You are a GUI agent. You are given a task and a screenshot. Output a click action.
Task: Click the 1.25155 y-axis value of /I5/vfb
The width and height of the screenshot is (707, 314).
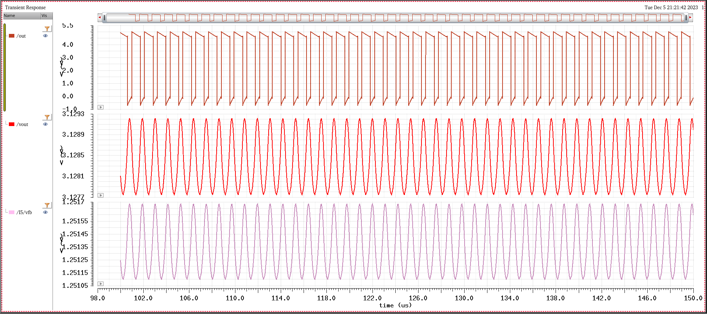[75, 221]
